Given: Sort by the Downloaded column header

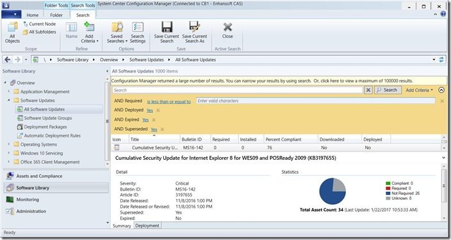Looking at the screenshot, I should click(x=340, y=139).
